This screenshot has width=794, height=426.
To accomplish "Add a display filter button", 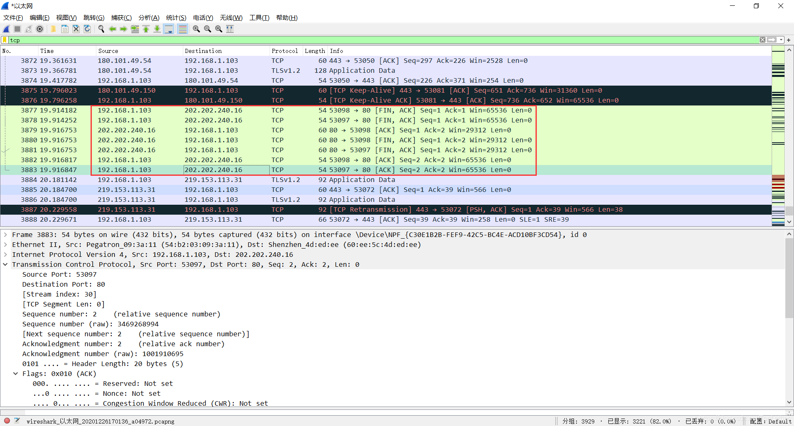I will pyautogui.click(x=789, y=40).
